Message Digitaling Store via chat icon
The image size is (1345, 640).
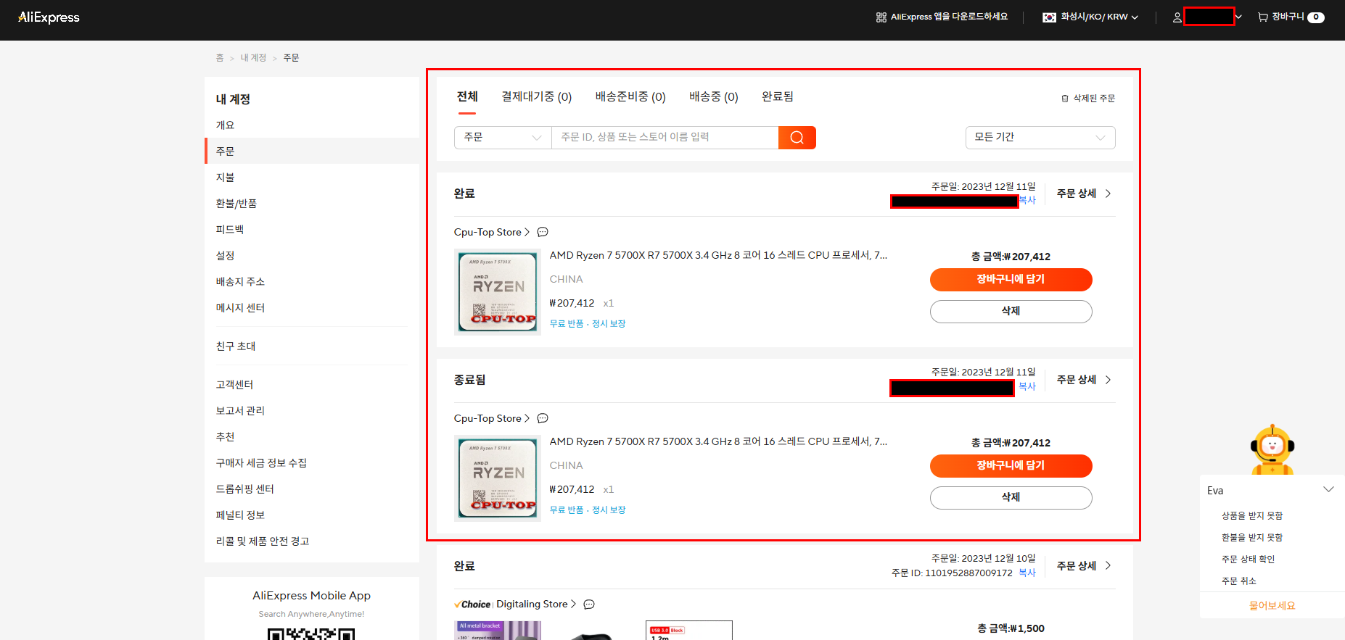589,604
